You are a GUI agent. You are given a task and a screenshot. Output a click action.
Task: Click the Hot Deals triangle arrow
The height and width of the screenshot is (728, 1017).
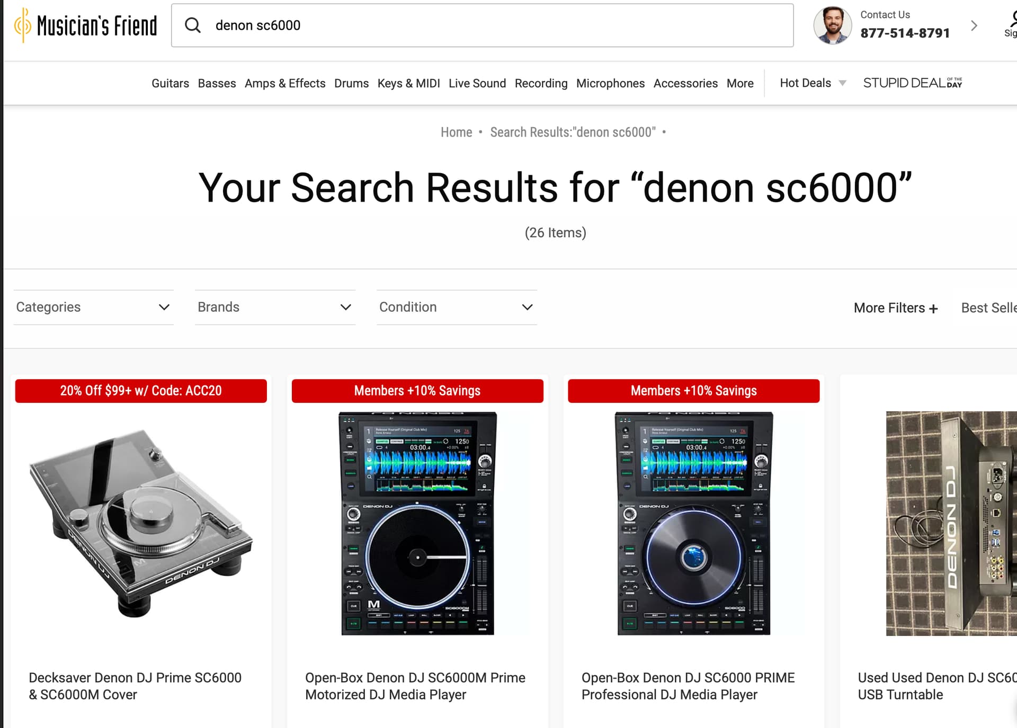pyautogui.click(x=842, y=83)
